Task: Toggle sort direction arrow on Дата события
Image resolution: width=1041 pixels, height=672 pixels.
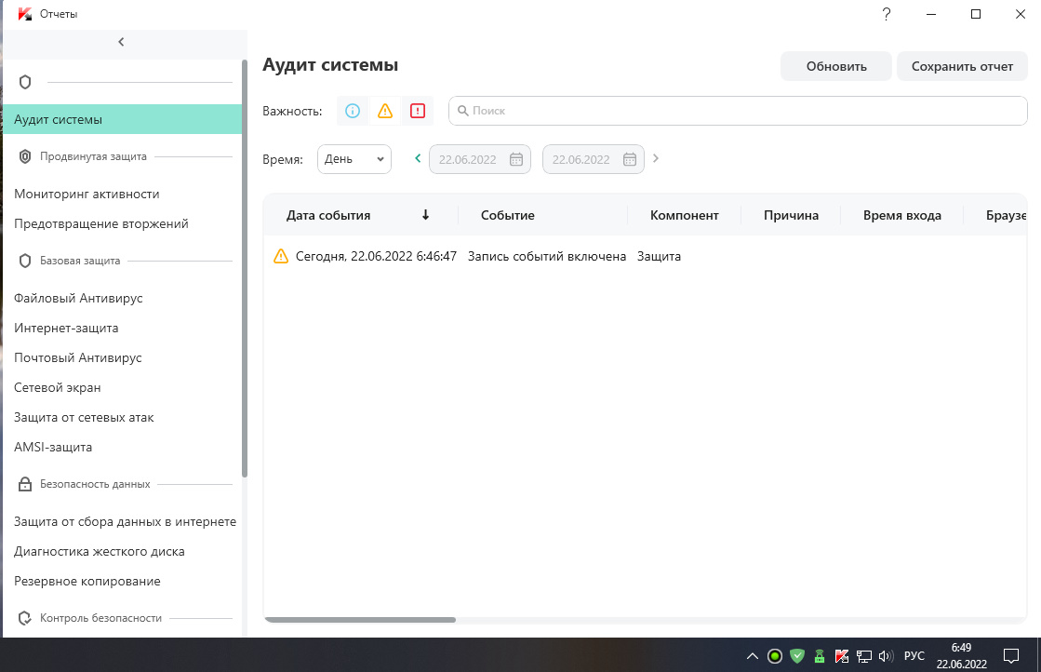Action: [425, 214]
